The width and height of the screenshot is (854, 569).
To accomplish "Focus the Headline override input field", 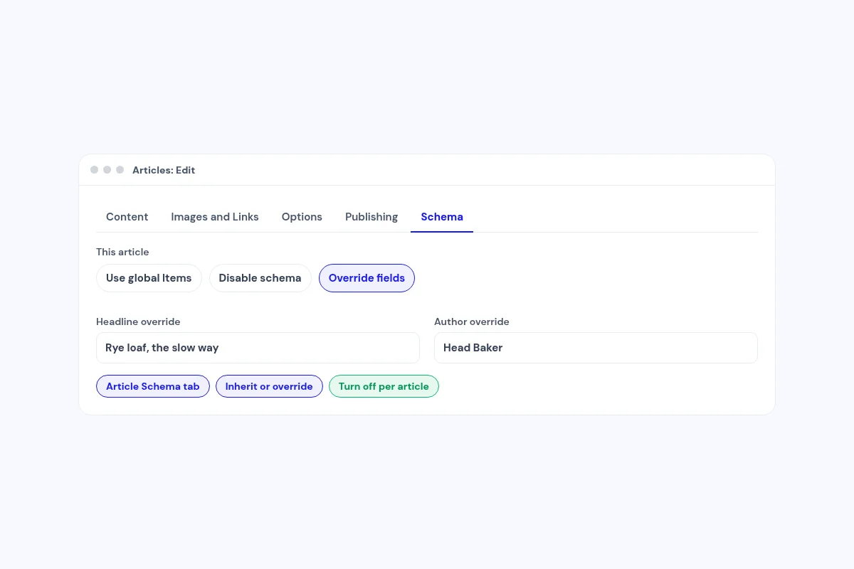I will 258,348.
